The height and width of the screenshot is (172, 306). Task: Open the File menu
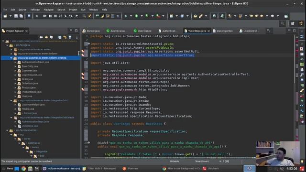[5, 10]
